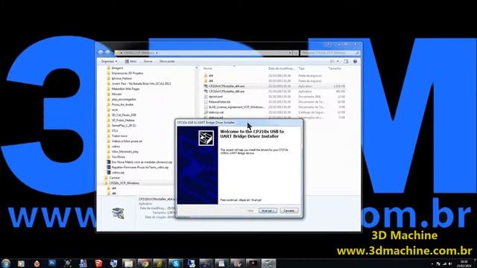
Task: Switch to the driver installer taskbar icon
Action: tap(268, 264)
